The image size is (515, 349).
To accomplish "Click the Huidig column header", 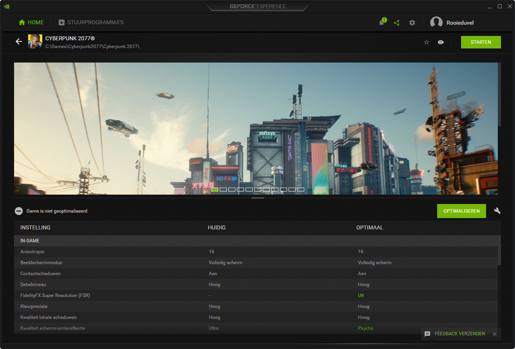I will point(217,227).
